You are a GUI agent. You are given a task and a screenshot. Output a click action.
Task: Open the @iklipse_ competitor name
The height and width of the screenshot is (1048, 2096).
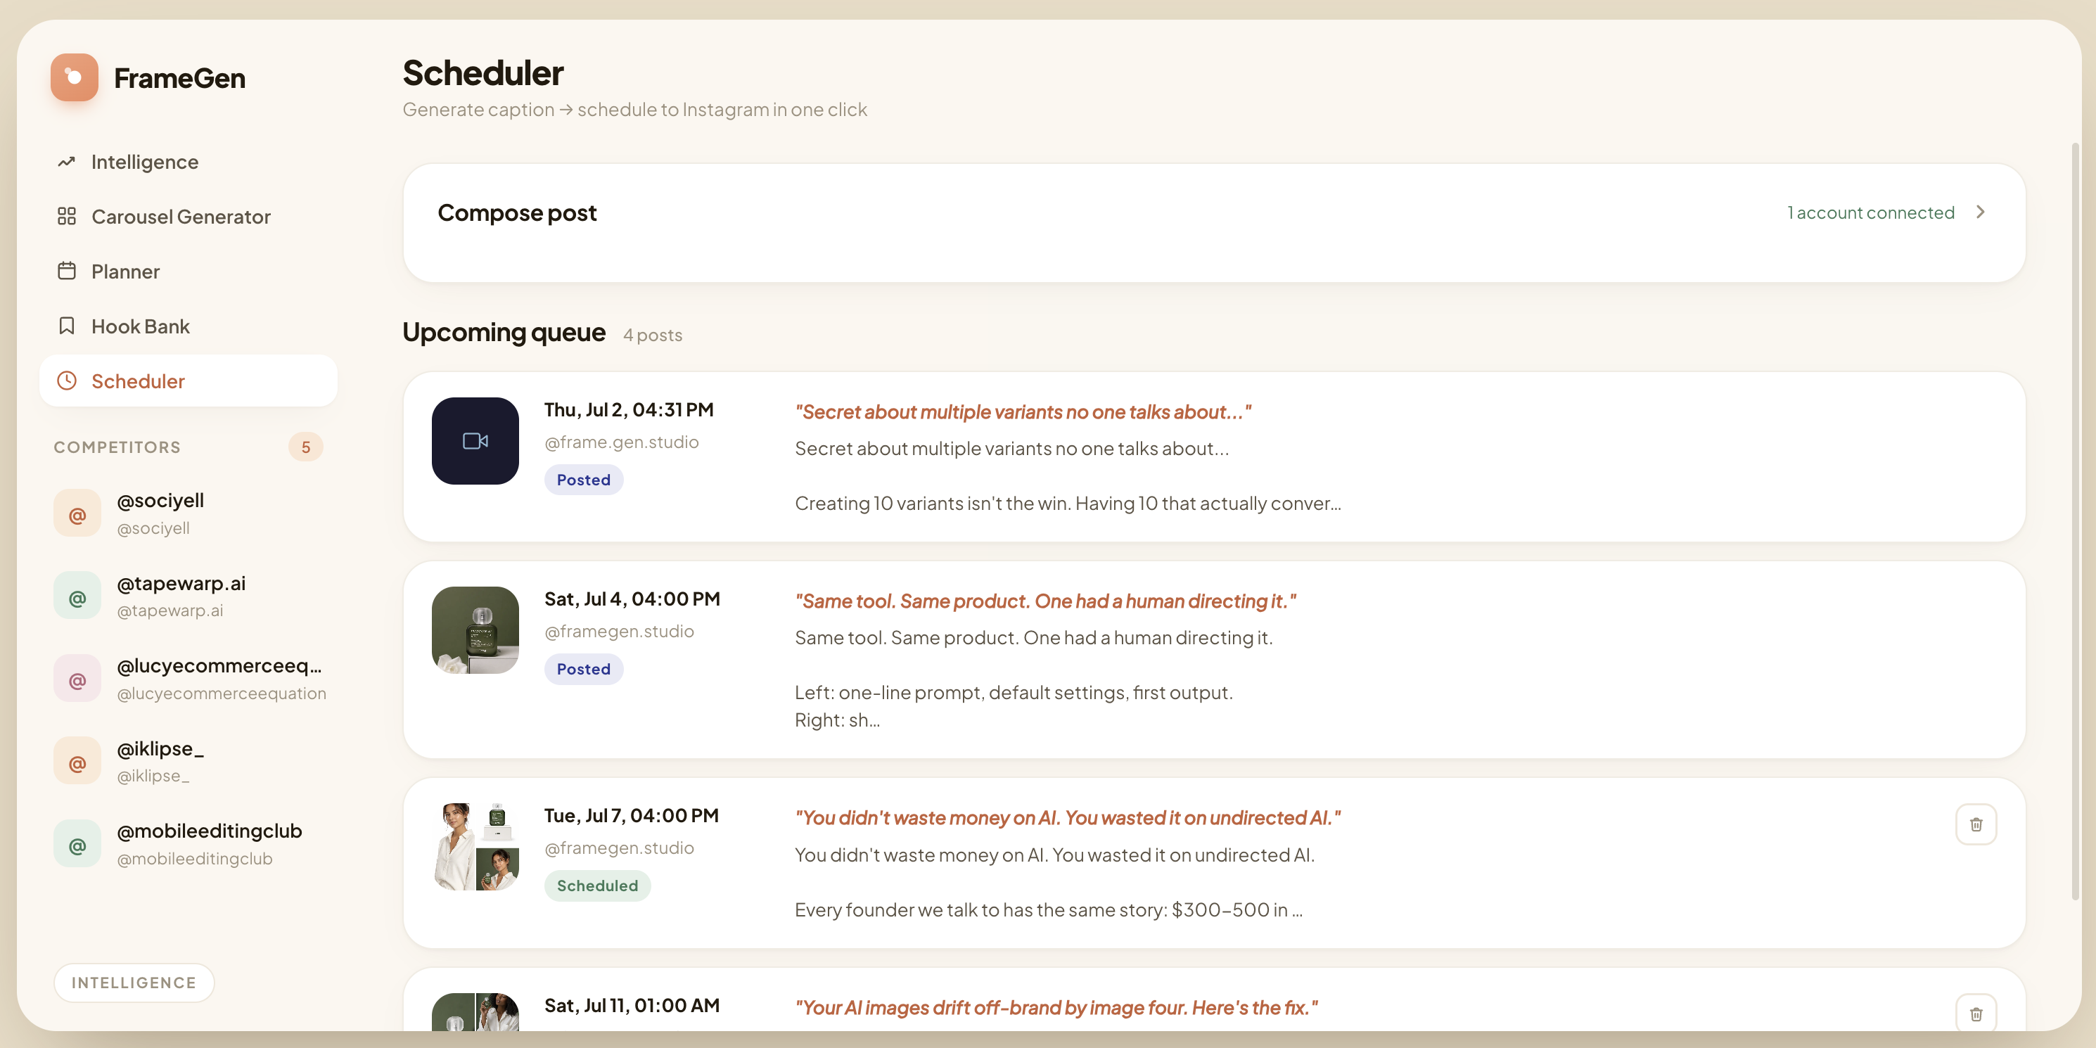(x=160, y=748)
